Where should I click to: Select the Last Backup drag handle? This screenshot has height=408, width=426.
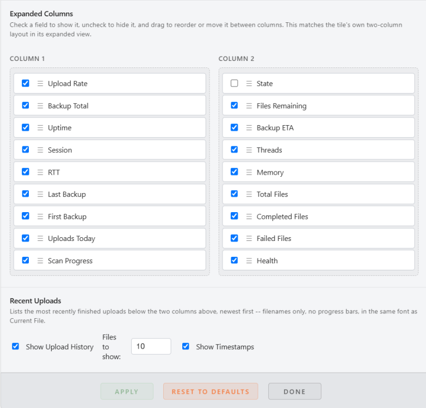click(x=40, y=194)
